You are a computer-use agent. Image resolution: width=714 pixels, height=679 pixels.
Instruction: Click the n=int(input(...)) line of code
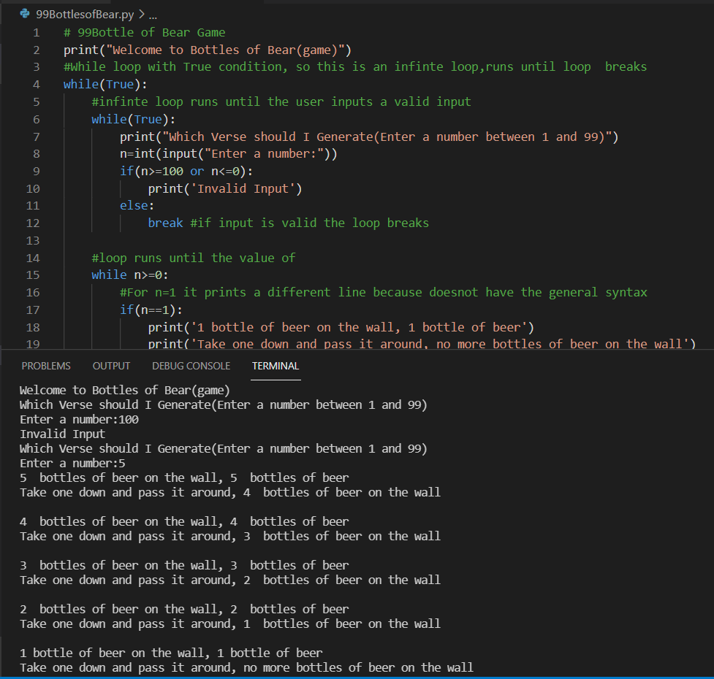click(x=228, y=154)
